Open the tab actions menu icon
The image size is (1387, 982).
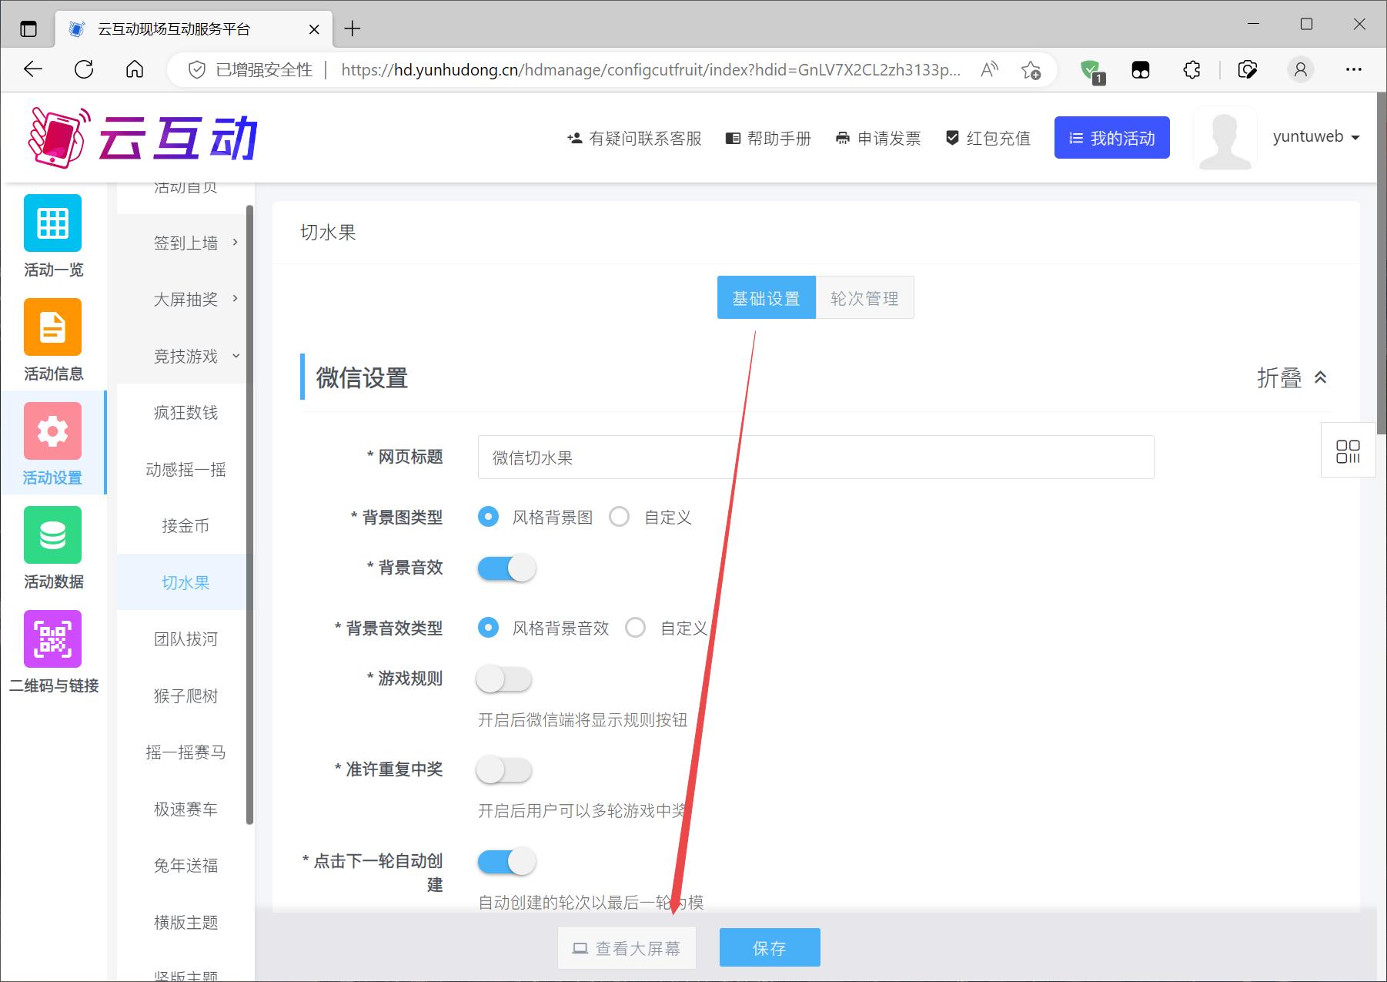pyautogui.click(x=28, y=29)
